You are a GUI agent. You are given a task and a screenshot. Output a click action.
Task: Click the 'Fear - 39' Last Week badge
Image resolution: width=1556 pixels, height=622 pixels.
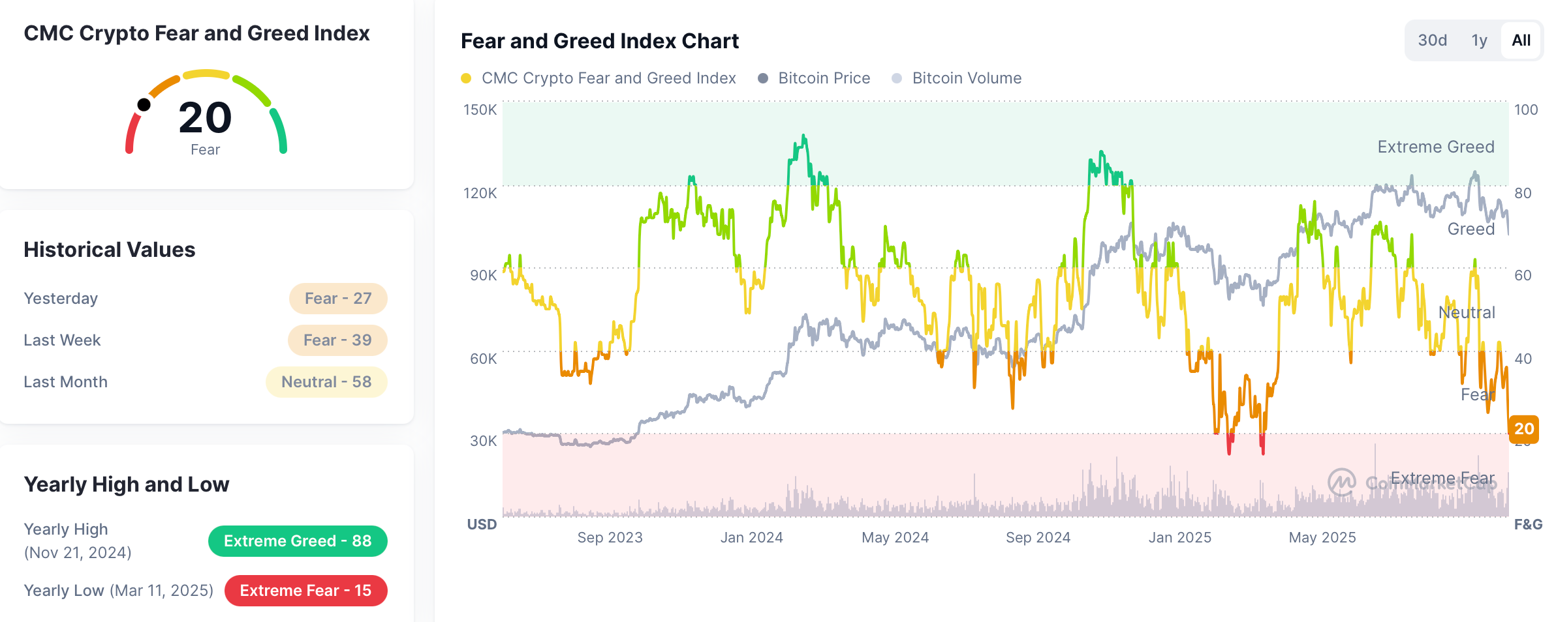coord(337,340)
